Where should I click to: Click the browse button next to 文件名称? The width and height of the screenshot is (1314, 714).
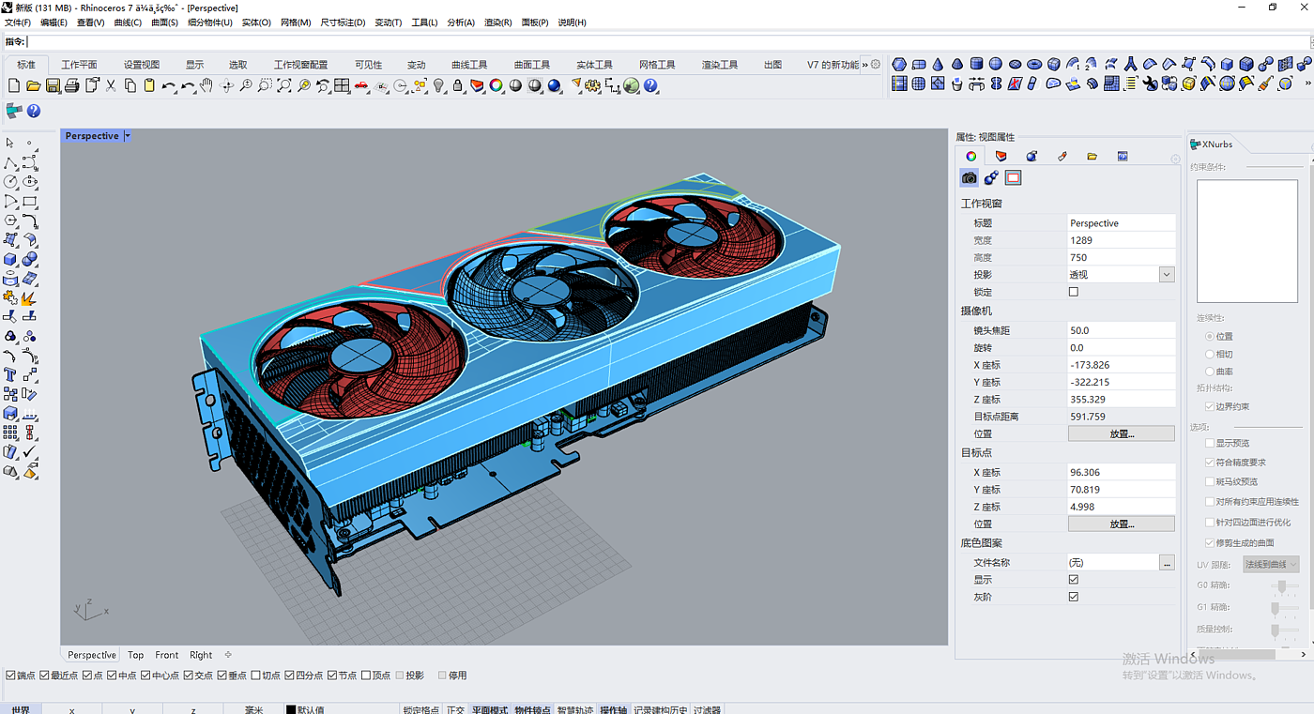point(1167,563)
